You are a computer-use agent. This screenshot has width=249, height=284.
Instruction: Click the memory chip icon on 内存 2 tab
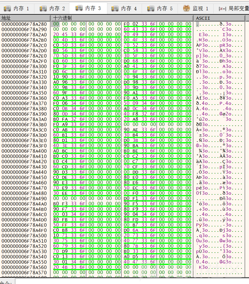click(x=43, y=9)
